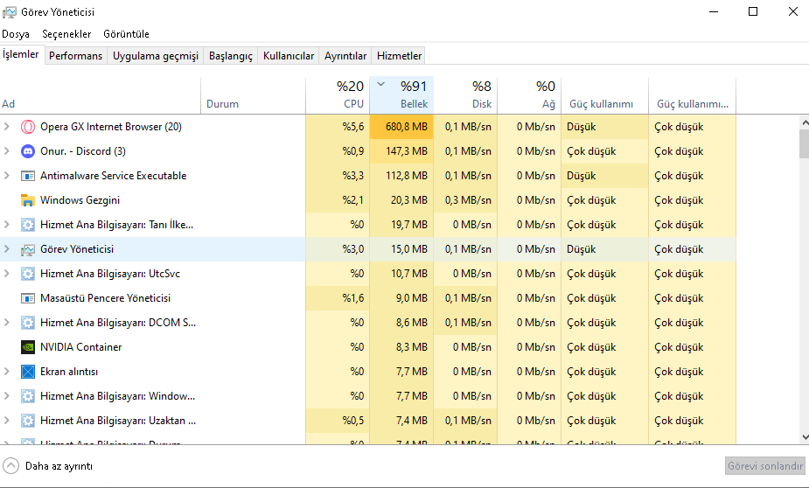Click the Masaüstü Pencere Yöneticisi icon

pyautogui.click(x=27, y=298)
